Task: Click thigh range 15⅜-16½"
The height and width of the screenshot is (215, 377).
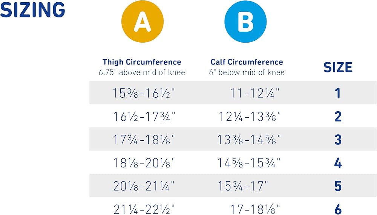Action: [144, 93]
